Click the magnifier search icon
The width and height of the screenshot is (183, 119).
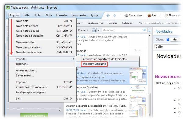pos(144,30)
